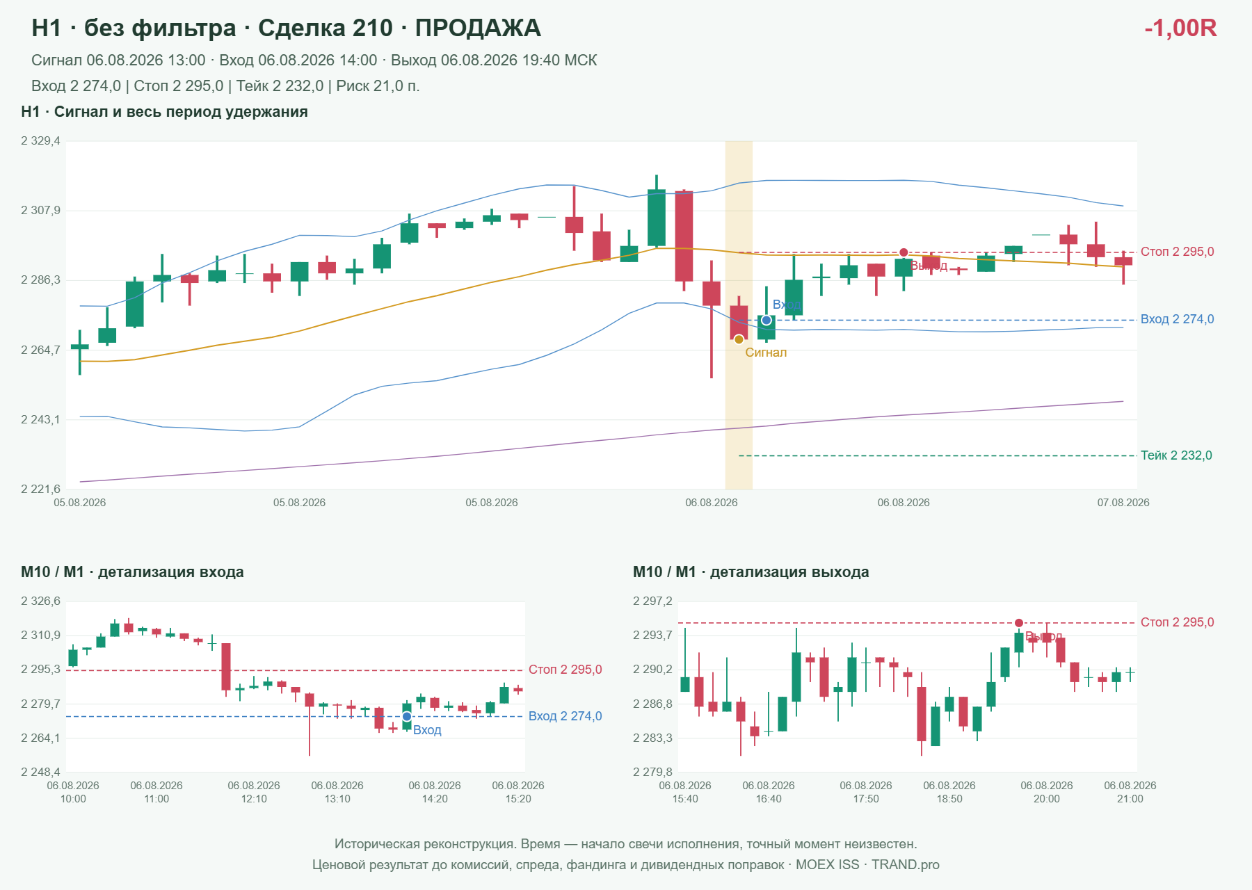This screenshot has width=1252, height=890.
Task: Select the red Выход dot in the exit detail chart
Action: click(x=1019, y=623)
